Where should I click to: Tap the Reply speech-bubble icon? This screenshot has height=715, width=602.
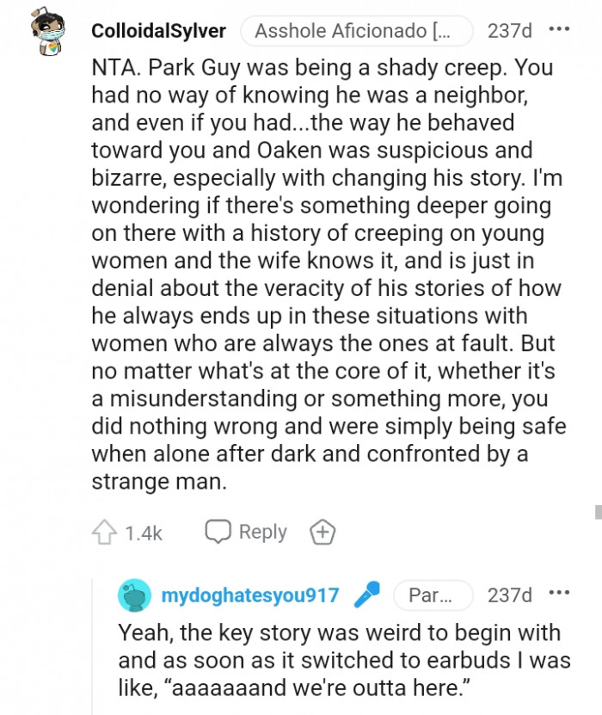click(218, 532)
